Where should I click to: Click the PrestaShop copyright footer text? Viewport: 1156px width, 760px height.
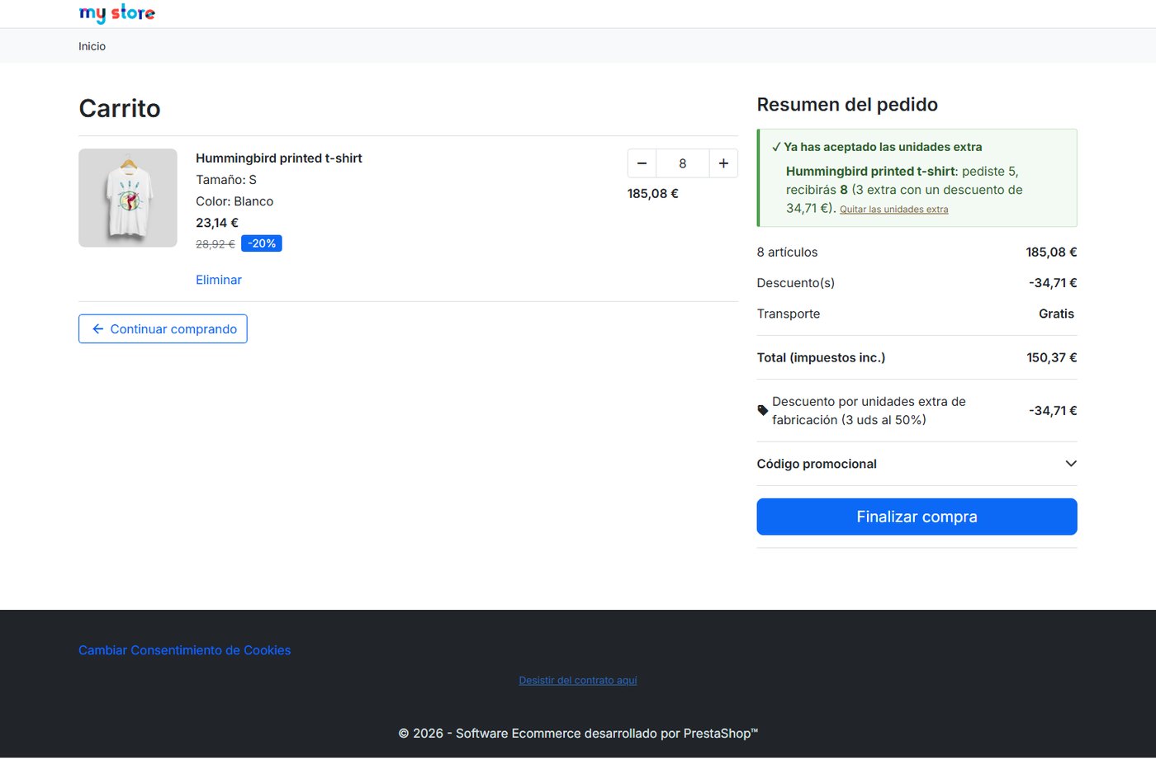pyautogui.click(x=578, y=733)
